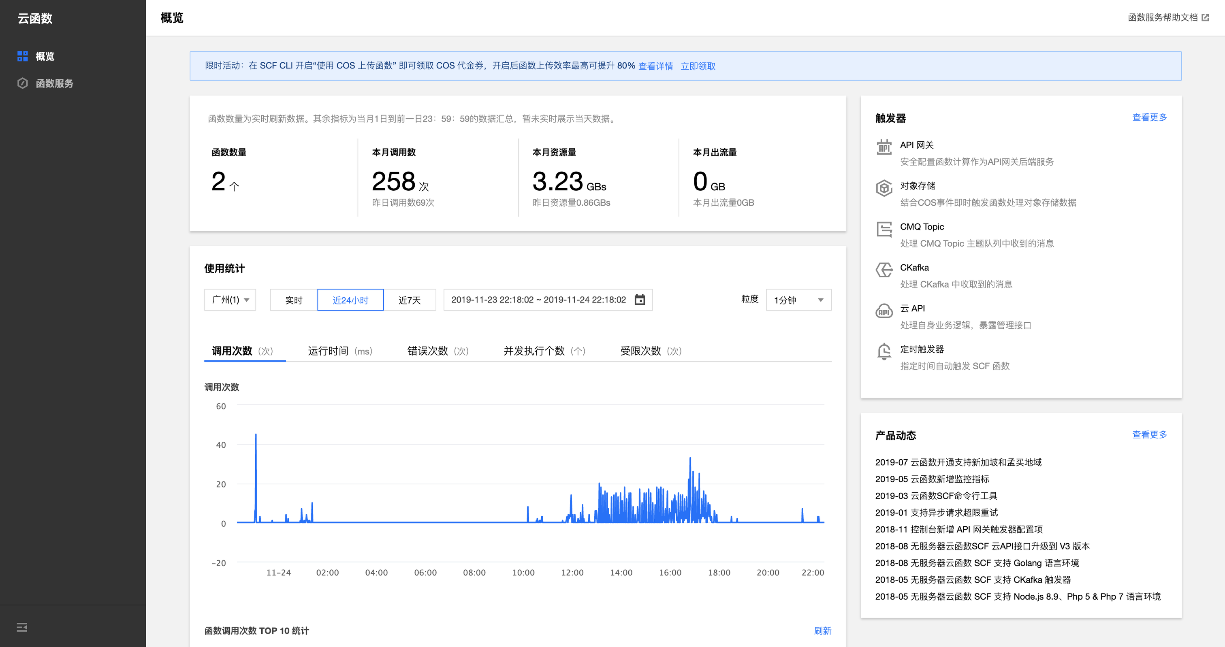Collapse sidebar with the bottom menu icon
Screen dimensions: 1225x647
(22, 627)
